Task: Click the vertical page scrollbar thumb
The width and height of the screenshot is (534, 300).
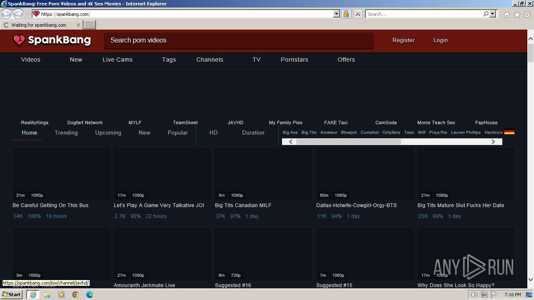Action: 531,52
